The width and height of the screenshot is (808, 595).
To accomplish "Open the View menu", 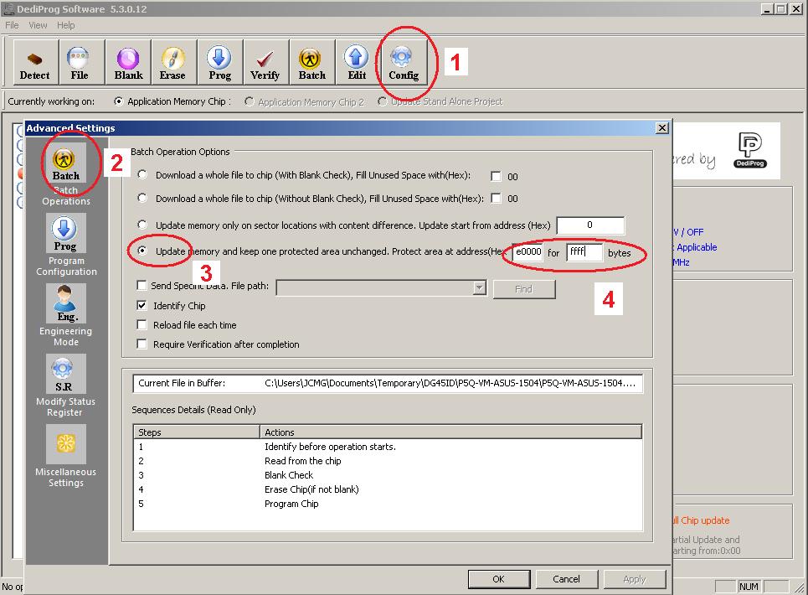I will (38, 25).
